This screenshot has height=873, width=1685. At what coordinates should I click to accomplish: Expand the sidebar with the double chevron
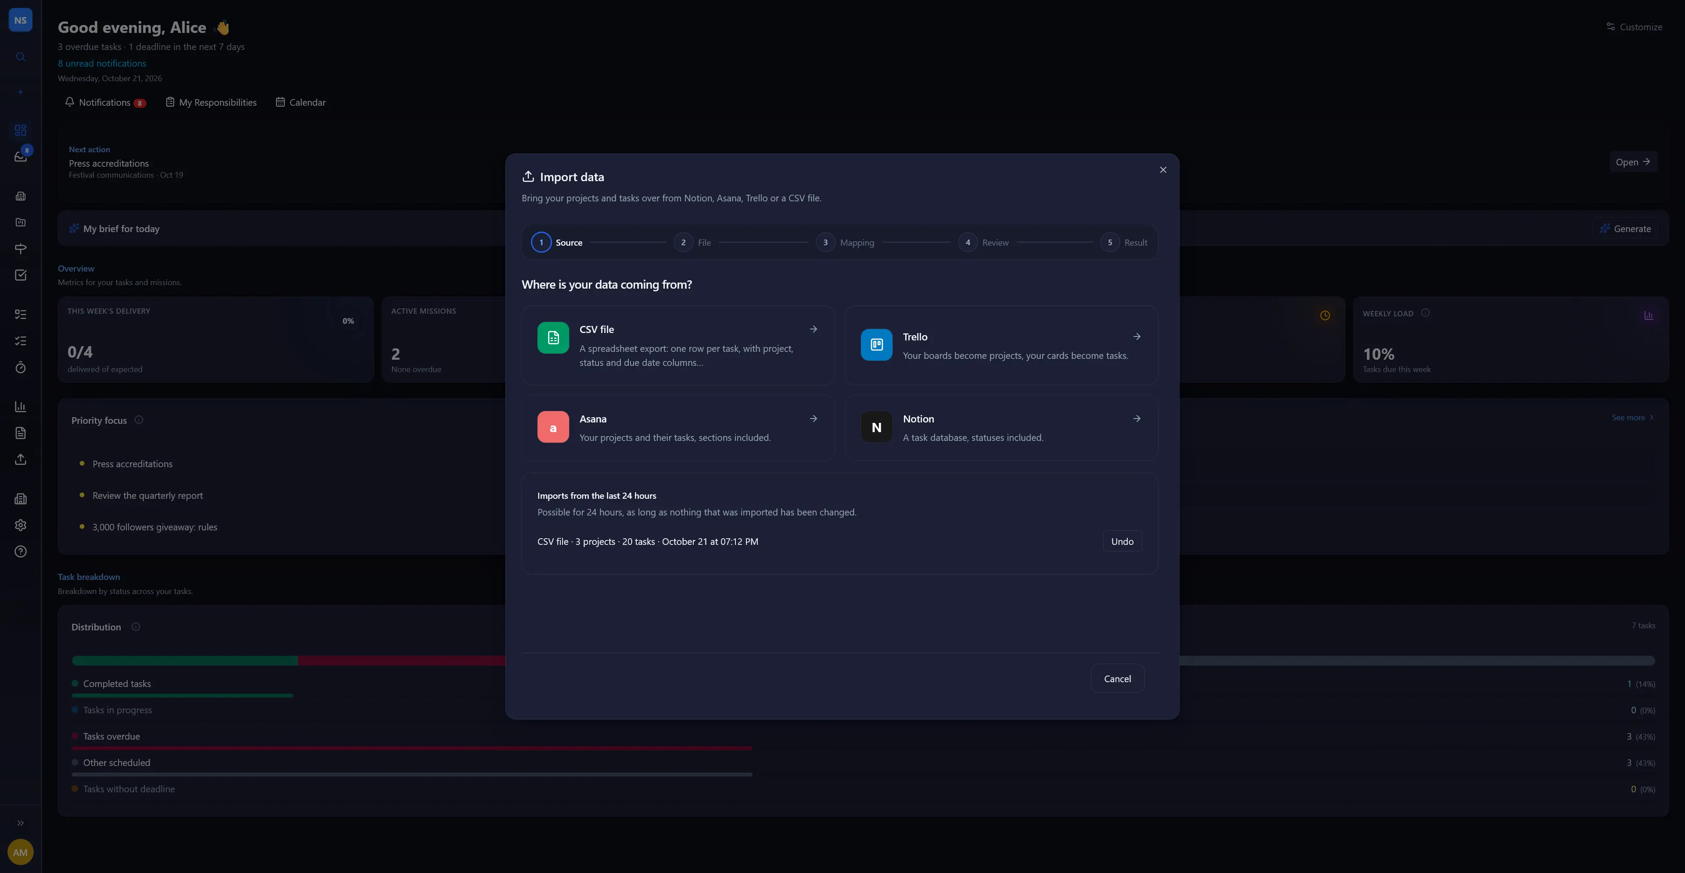pos(20,823)
